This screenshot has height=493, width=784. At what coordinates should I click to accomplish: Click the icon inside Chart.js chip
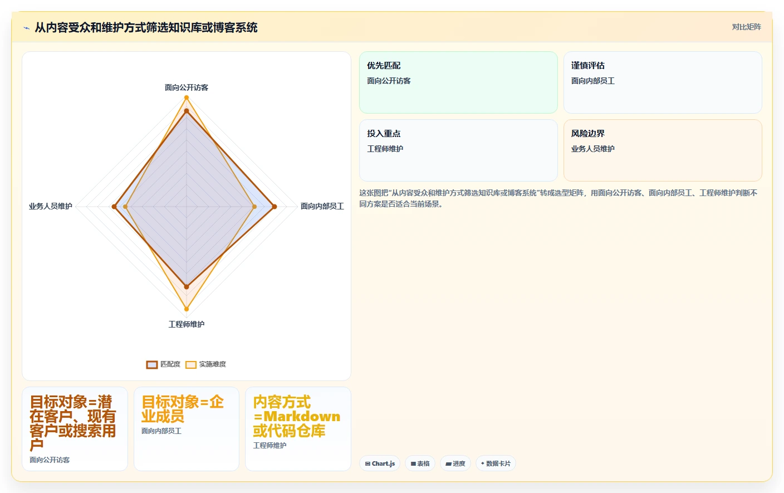[367, 463]
